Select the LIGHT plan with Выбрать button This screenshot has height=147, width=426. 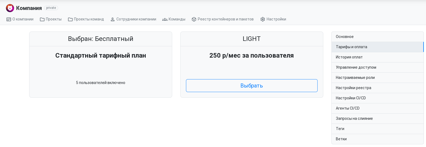point(252,86)
